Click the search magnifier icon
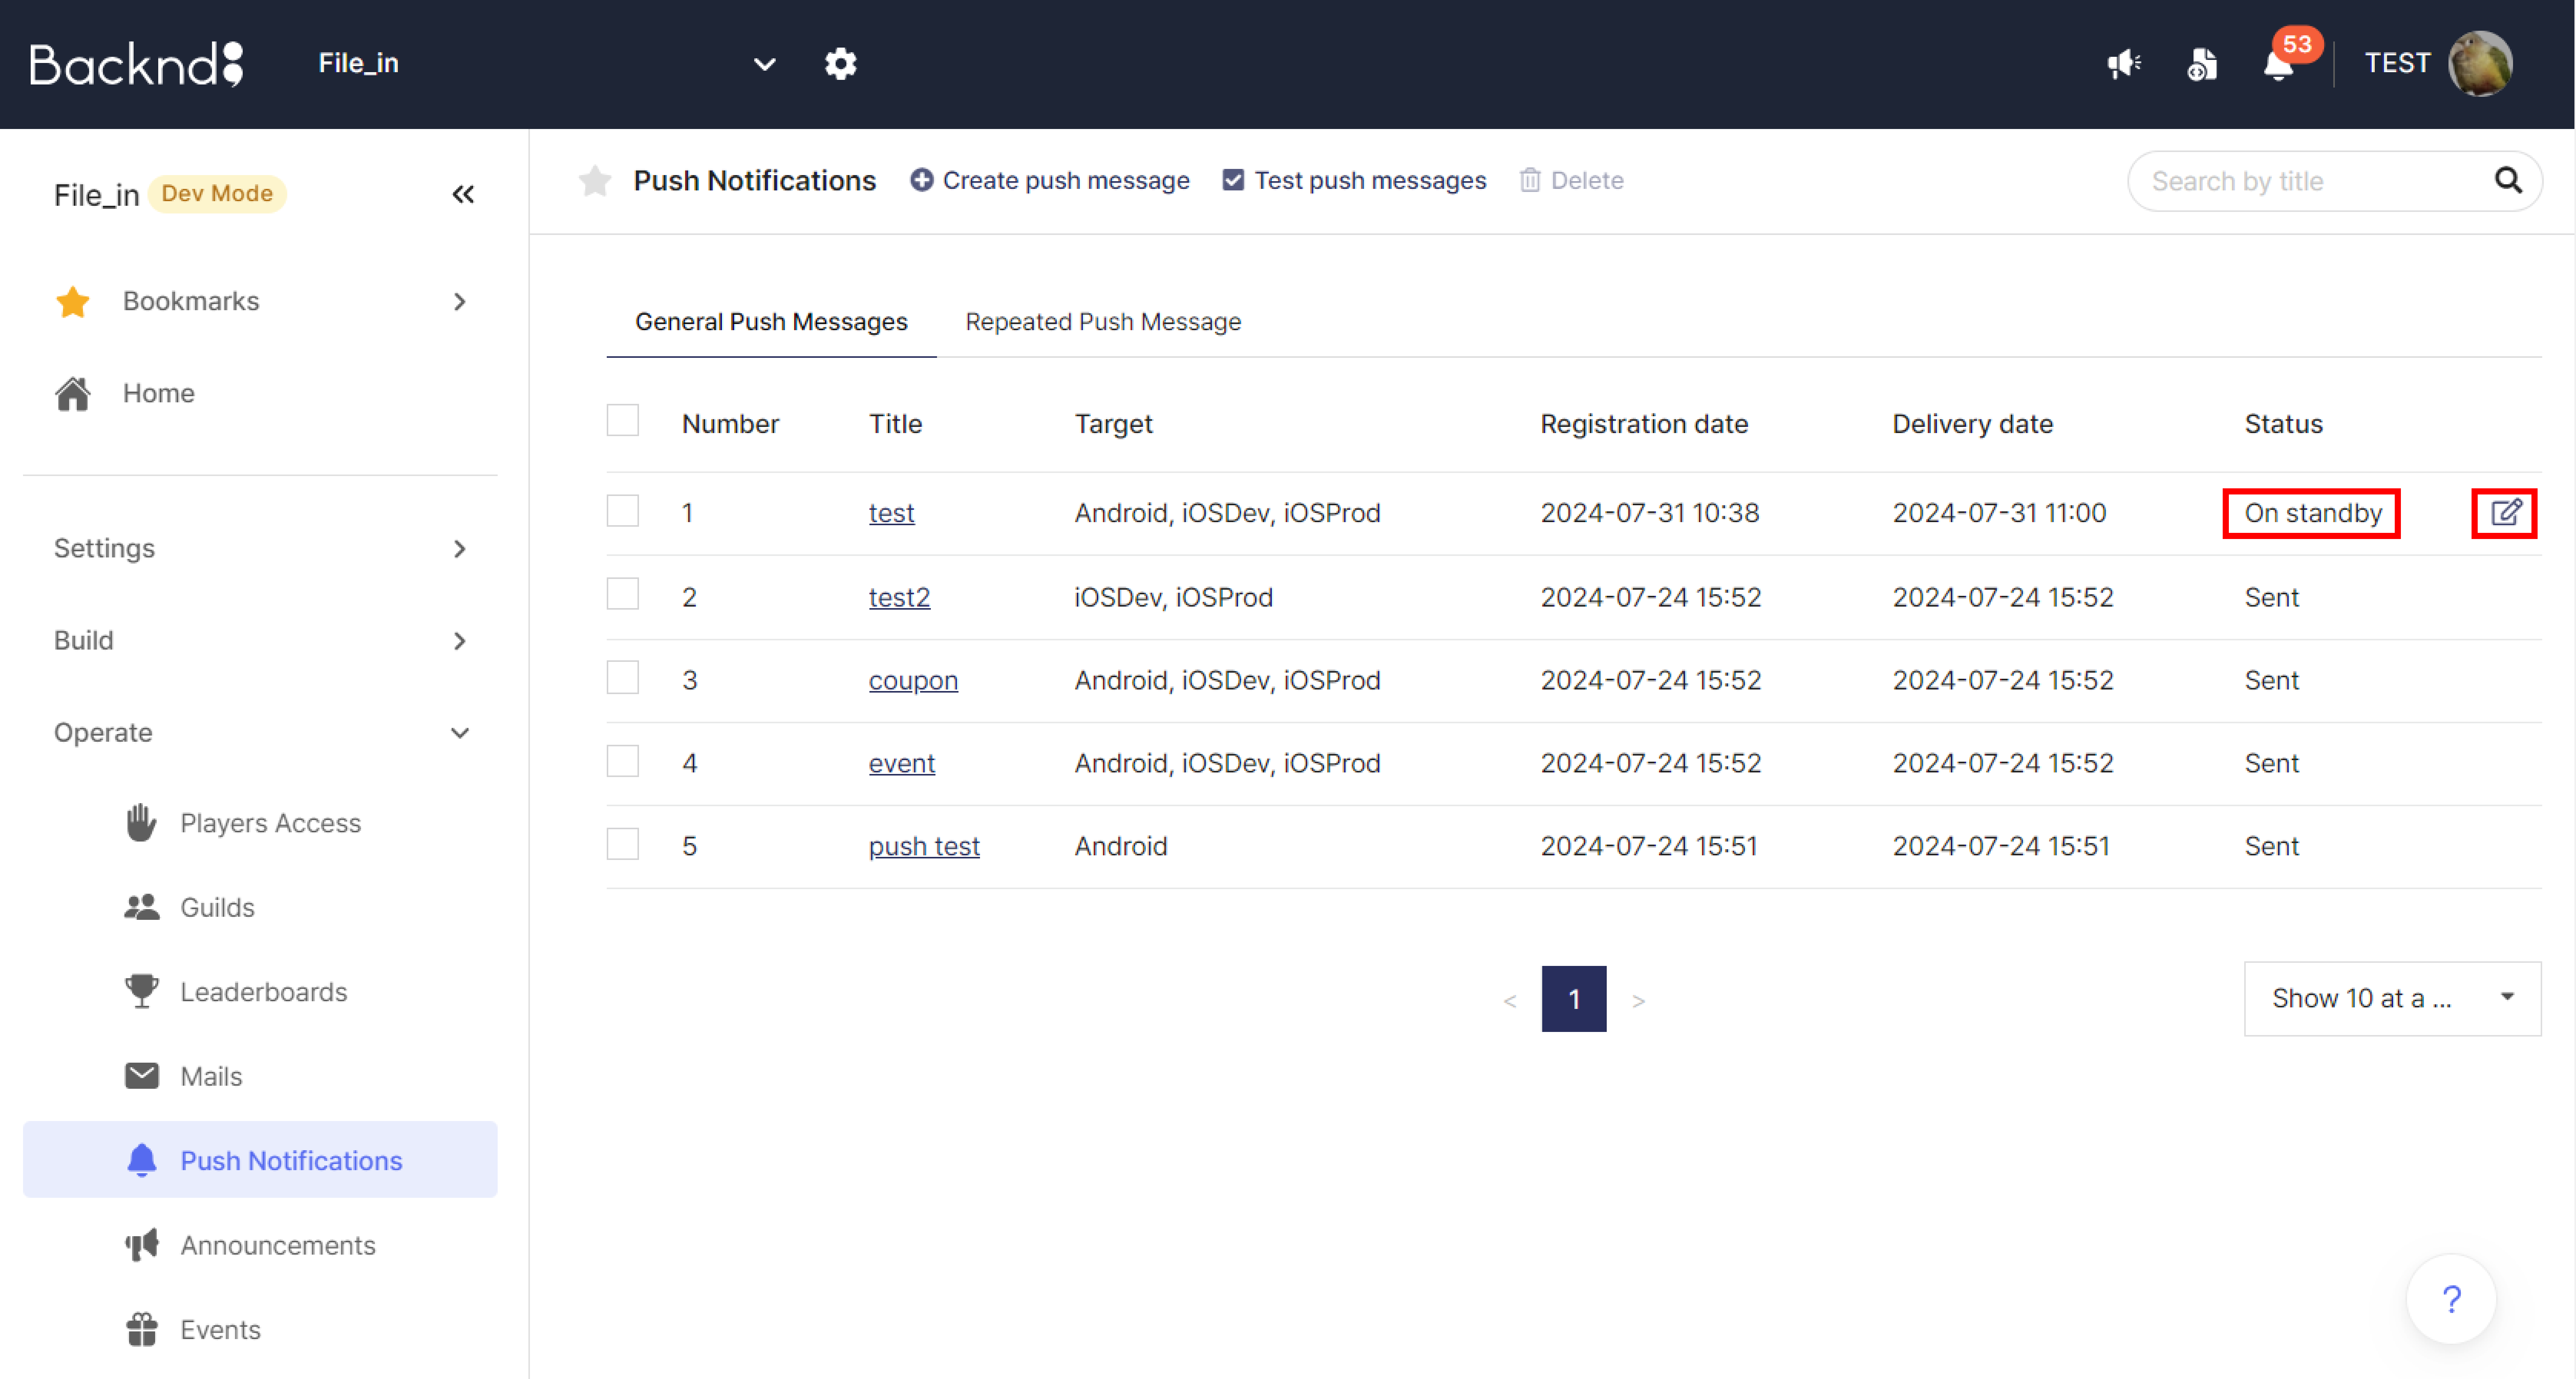This screenshot has height=1379, width=2576. point(2508,181)
